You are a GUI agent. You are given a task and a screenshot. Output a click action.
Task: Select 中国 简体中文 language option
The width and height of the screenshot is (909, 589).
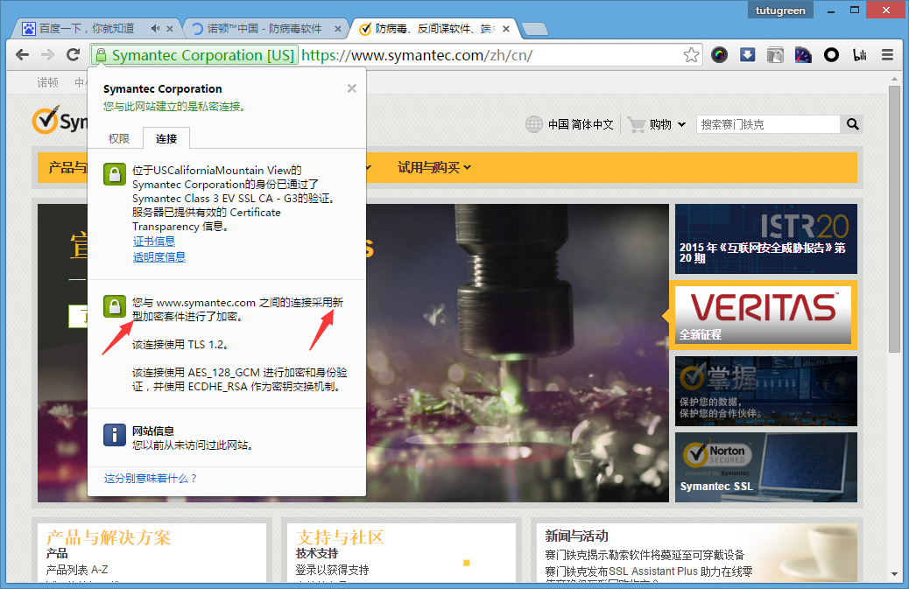581,124
